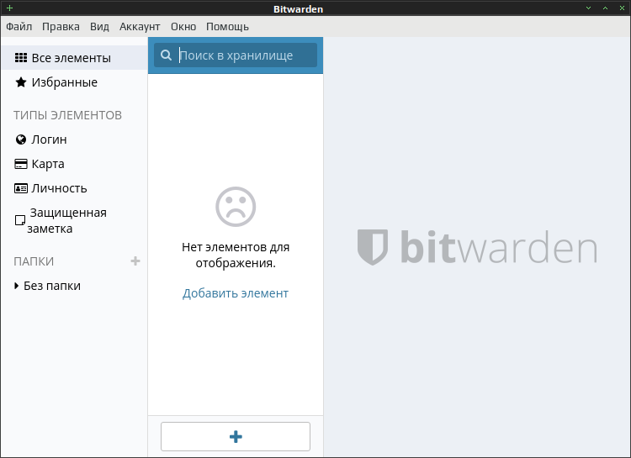Click the note icon beside Защищенная заметка

pos(19,220)
